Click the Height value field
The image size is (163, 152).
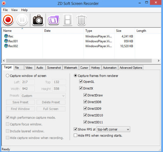[59, 89]
